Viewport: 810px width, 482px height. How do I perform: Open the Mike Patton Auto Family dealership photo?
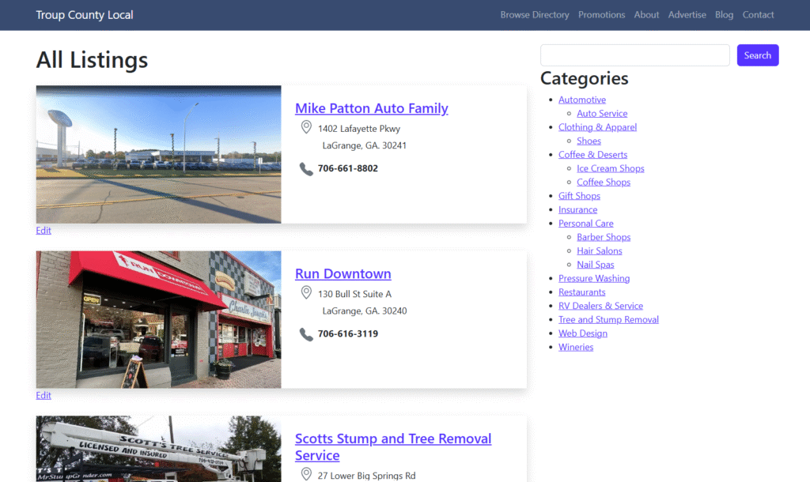(x=158, y=154)
